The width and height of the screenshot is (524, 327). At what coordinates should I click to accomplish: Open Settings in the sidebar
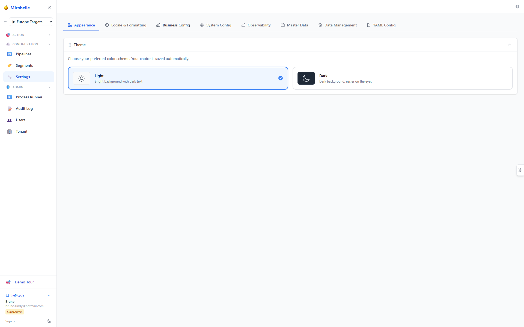pyautogui.click(x=29, y=77)
